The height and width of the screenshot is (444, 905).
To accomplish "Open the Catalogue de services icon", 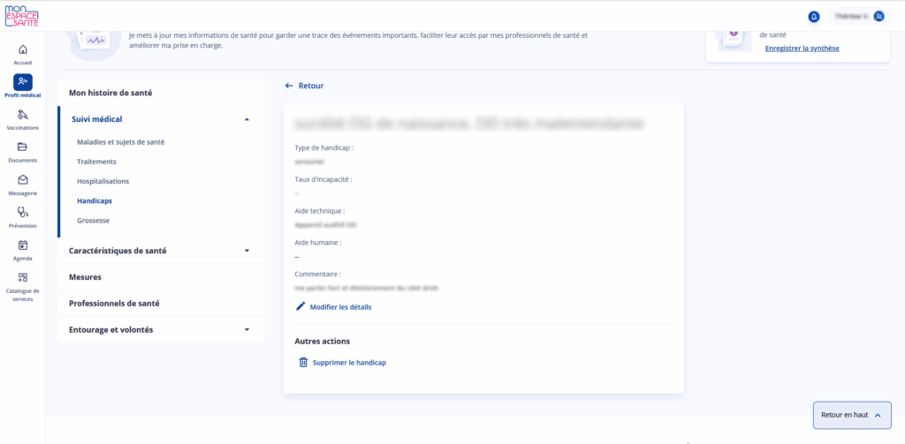I will [23, 278].
